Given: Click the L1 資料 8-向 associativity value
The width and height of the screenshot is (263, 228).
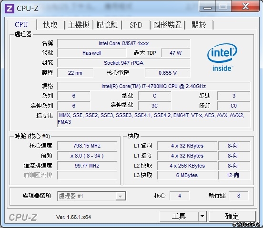Looking at the screenshot, I should click(x=234, y=146).
